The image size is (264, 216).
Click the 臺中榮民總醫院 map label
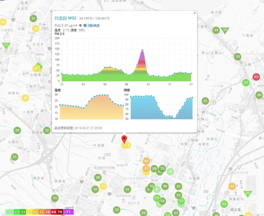pos(134,178)
